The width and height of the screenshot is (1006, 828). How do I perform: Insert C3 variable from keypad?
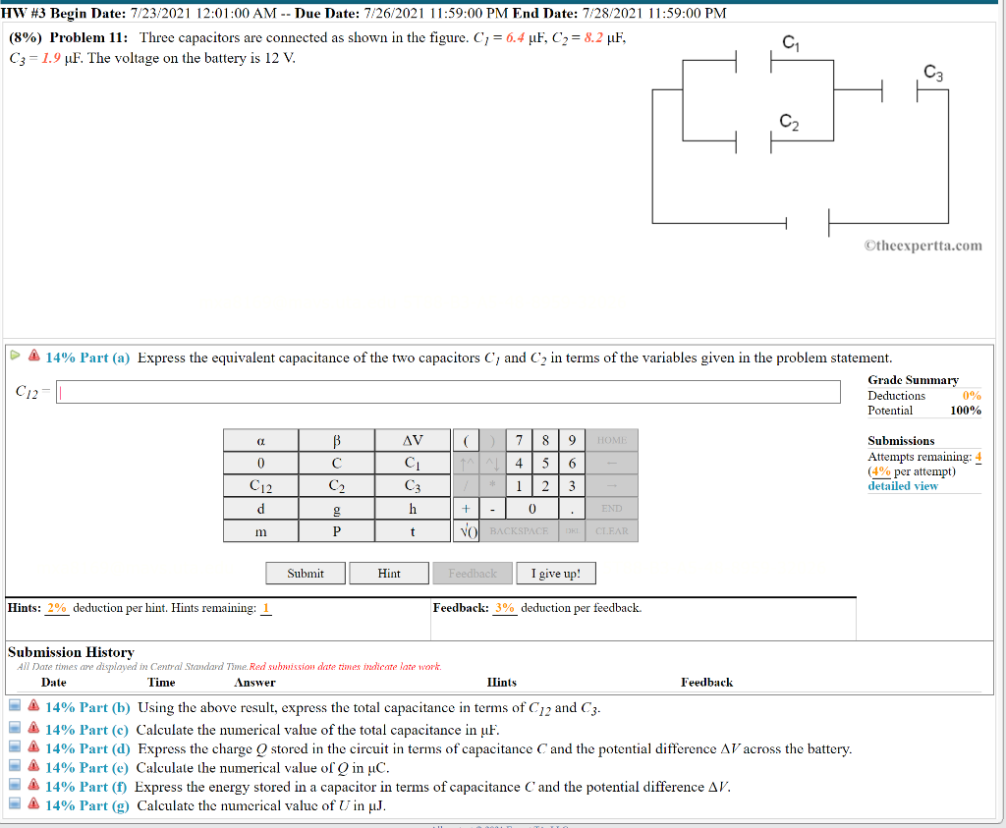point(413,485)
